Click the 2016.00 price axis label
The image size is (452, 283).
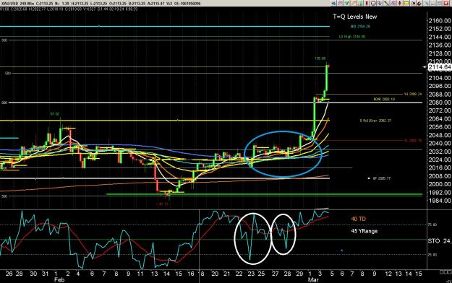440,167
